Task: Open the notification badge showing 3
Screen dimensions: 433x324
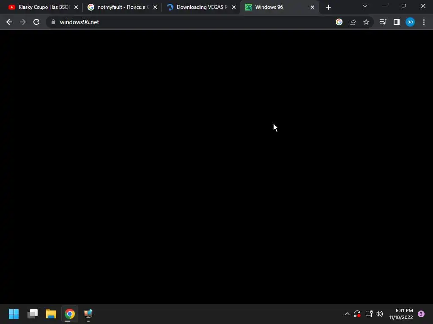Action: (x=421, y=314)
